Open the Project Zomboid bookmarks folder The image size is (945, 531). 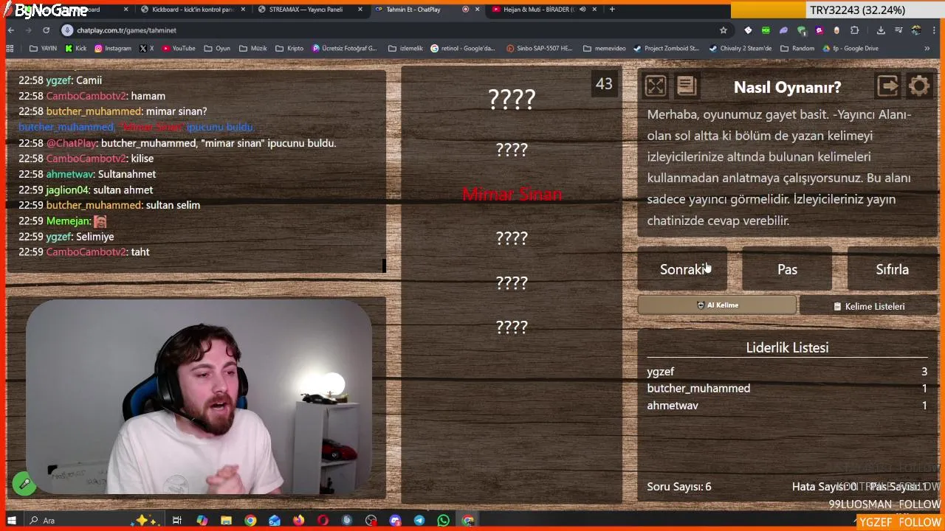[666, 49]
